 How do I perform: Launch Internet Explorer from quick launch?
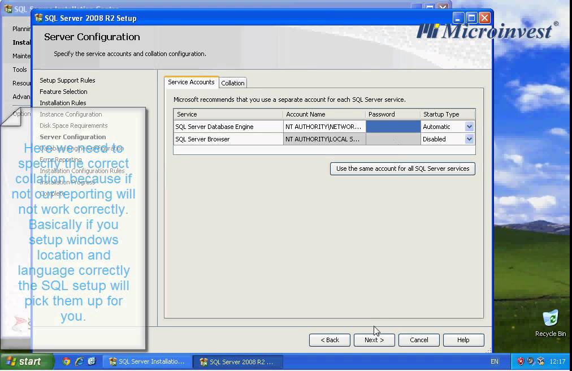click(x=79, y=361)
